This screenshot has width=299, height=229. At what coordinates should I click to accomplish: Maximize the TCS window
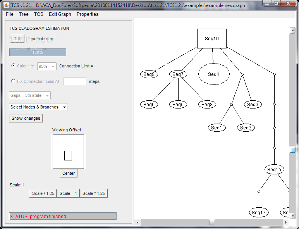276,3
